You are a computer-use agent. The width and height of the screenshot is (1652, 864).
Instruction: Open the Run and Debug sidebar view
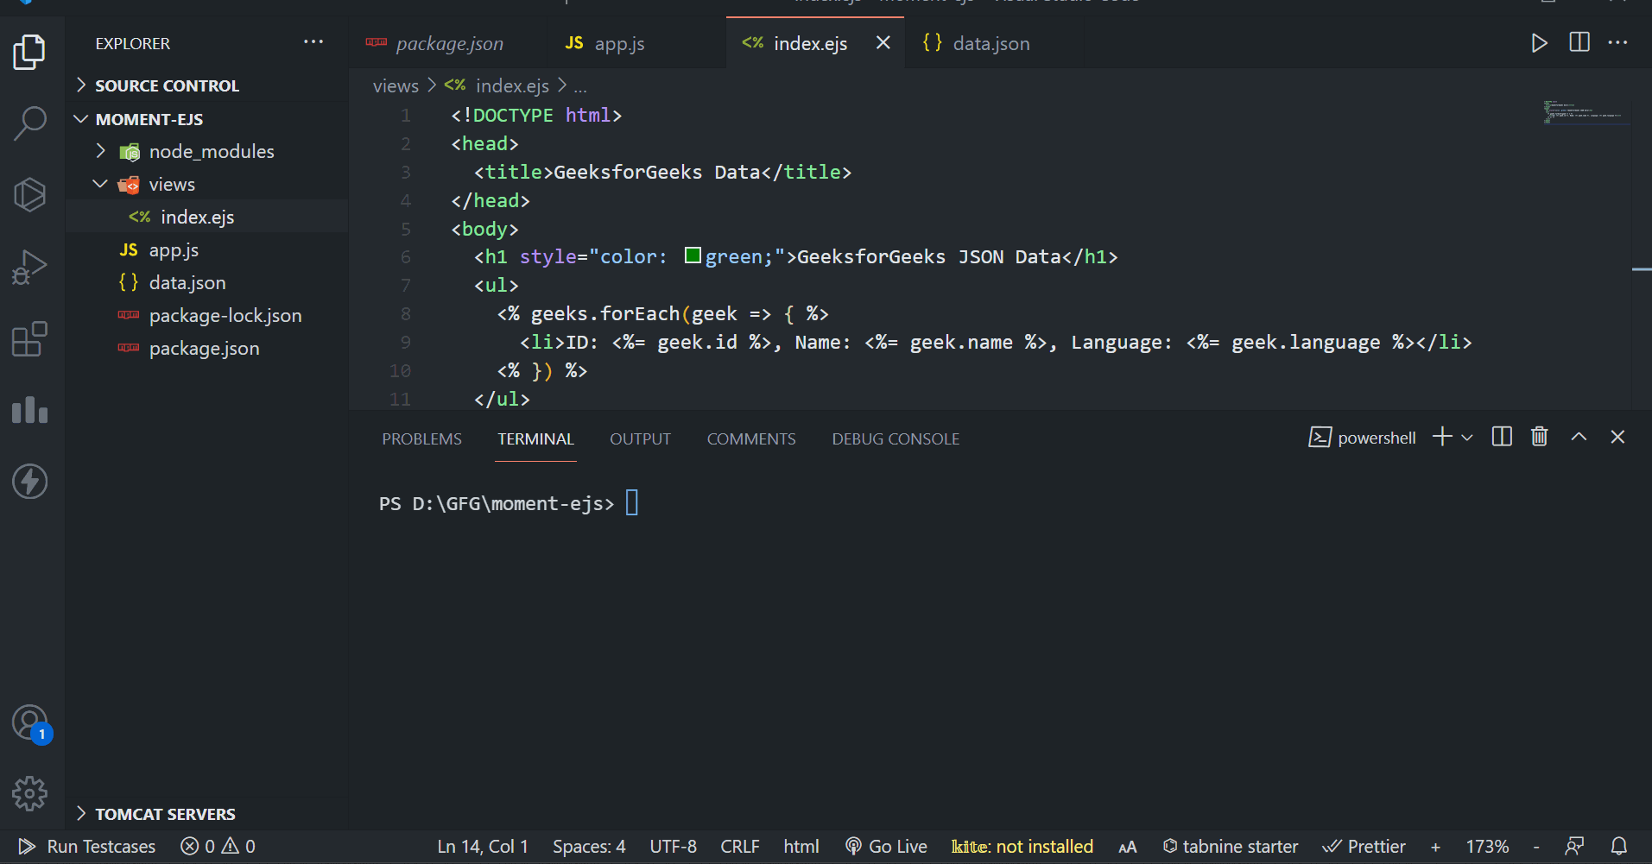coord(30,267)
